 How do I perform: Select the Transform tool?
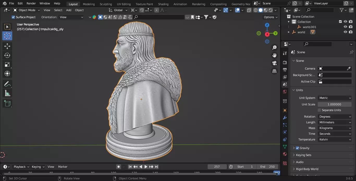tap(7, 73)
